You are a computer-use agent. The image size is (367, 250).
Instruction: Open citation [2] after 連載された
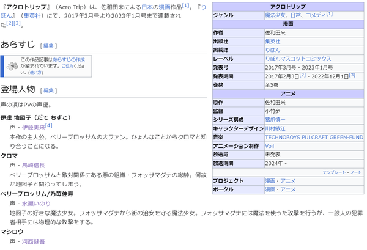coord(10,23)
